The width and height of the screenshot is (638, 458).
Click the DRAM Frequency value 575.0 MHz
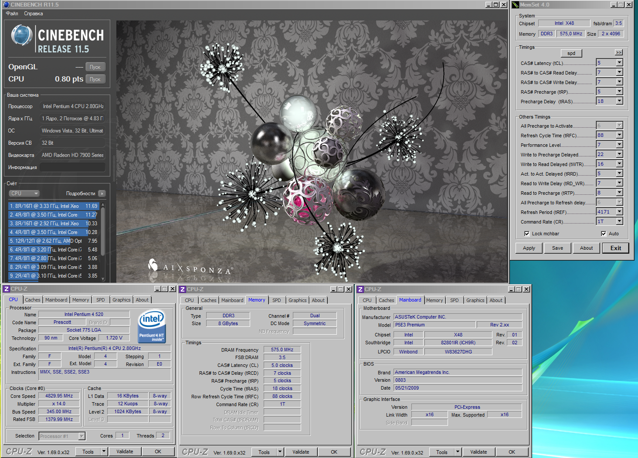coord(282,349)
